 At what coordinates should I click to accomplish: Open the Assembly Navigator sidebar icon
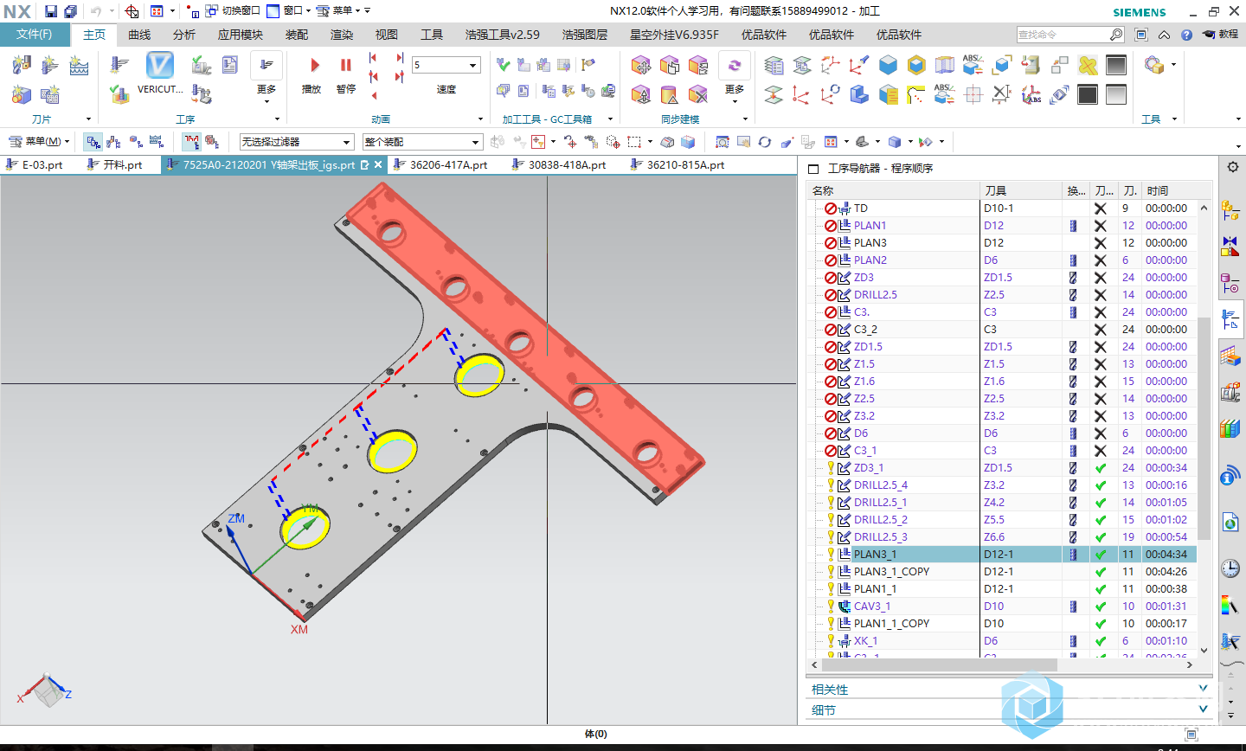(1230, 209)
